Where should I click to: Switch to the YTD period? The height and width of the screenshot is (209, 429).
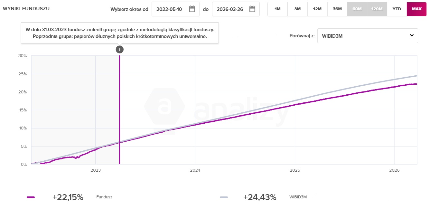397,9
